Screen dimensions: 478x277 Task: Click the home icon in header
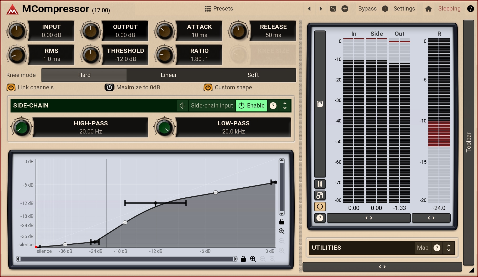(x=428, y=9)
